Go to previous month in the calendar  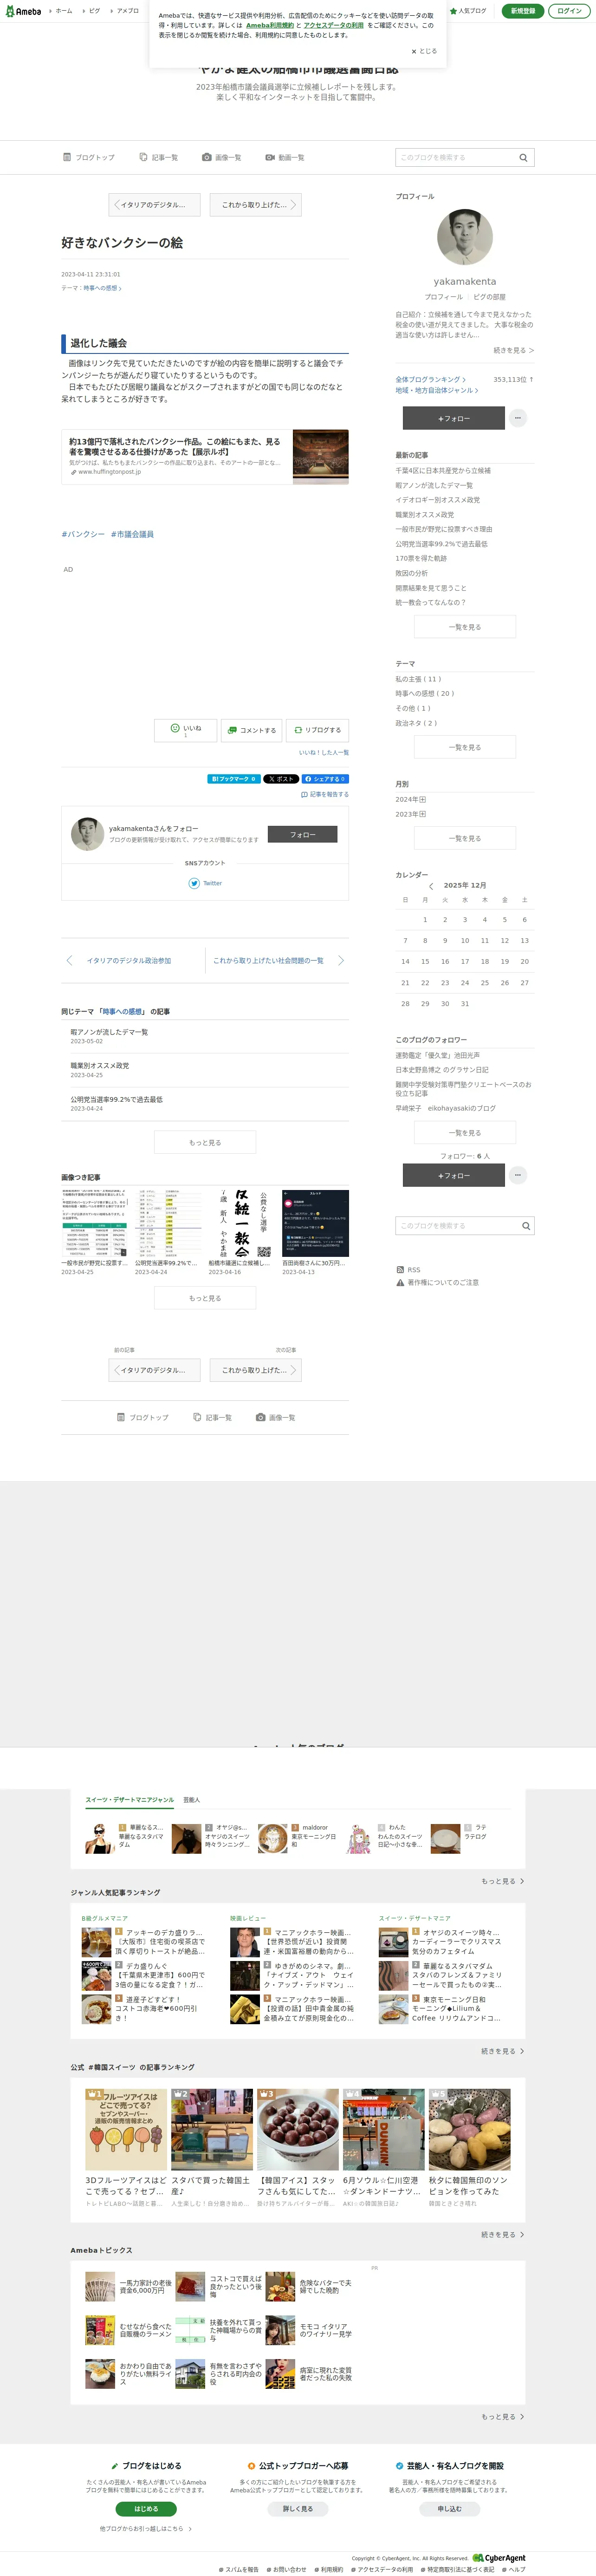tap(431, 886)
